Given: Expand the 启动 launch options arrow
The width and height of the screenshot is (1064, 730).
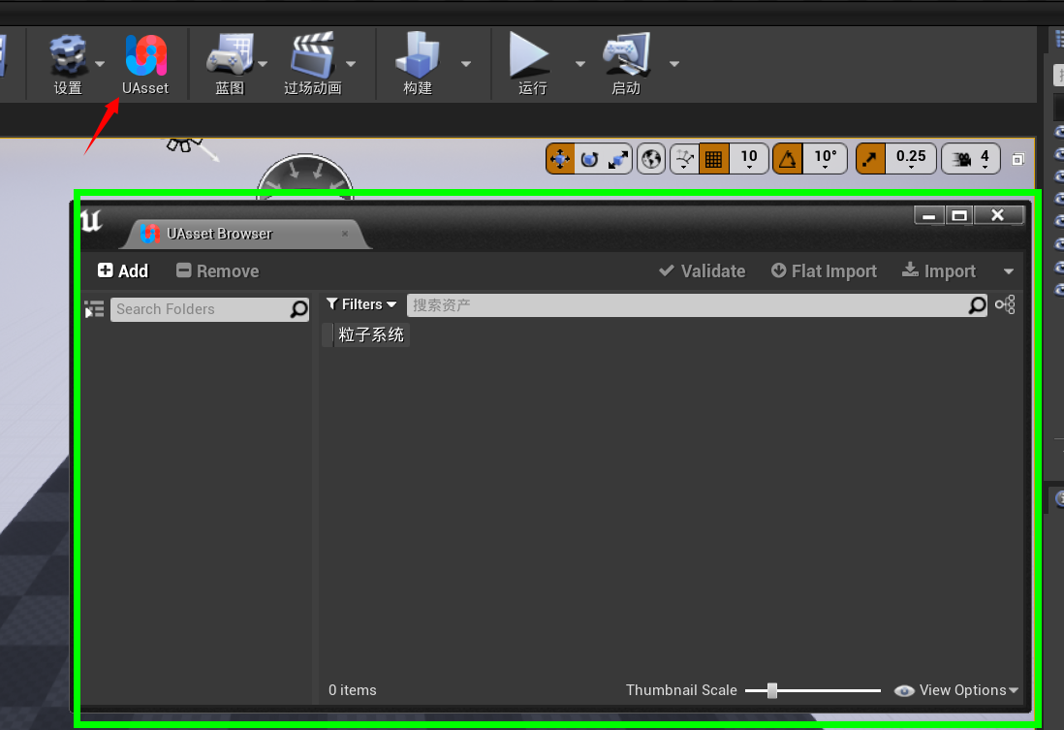Looking at the screenshot, I should point(674,64).
